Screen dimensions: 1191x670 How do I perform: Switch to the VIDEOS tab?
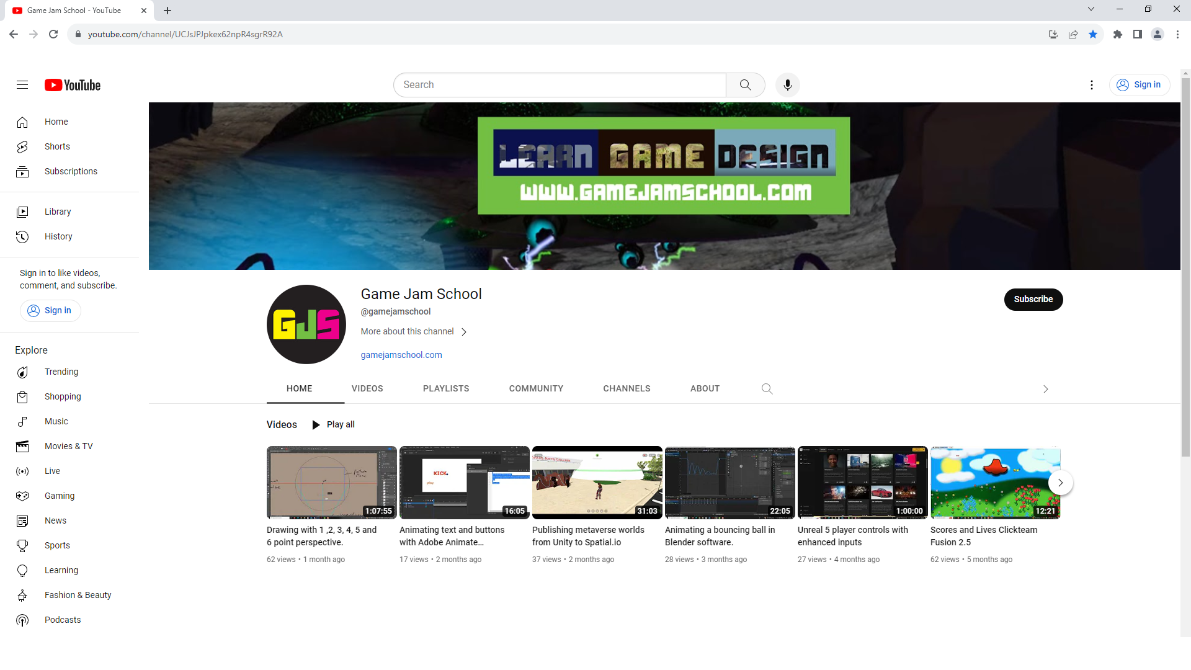(367, 389)
